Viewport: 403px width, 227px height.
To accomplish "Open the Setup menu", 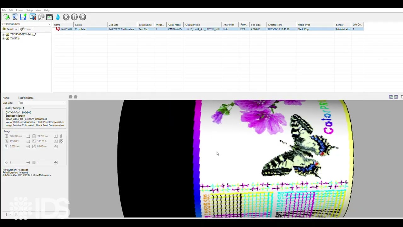I will [x=29, y=10].
